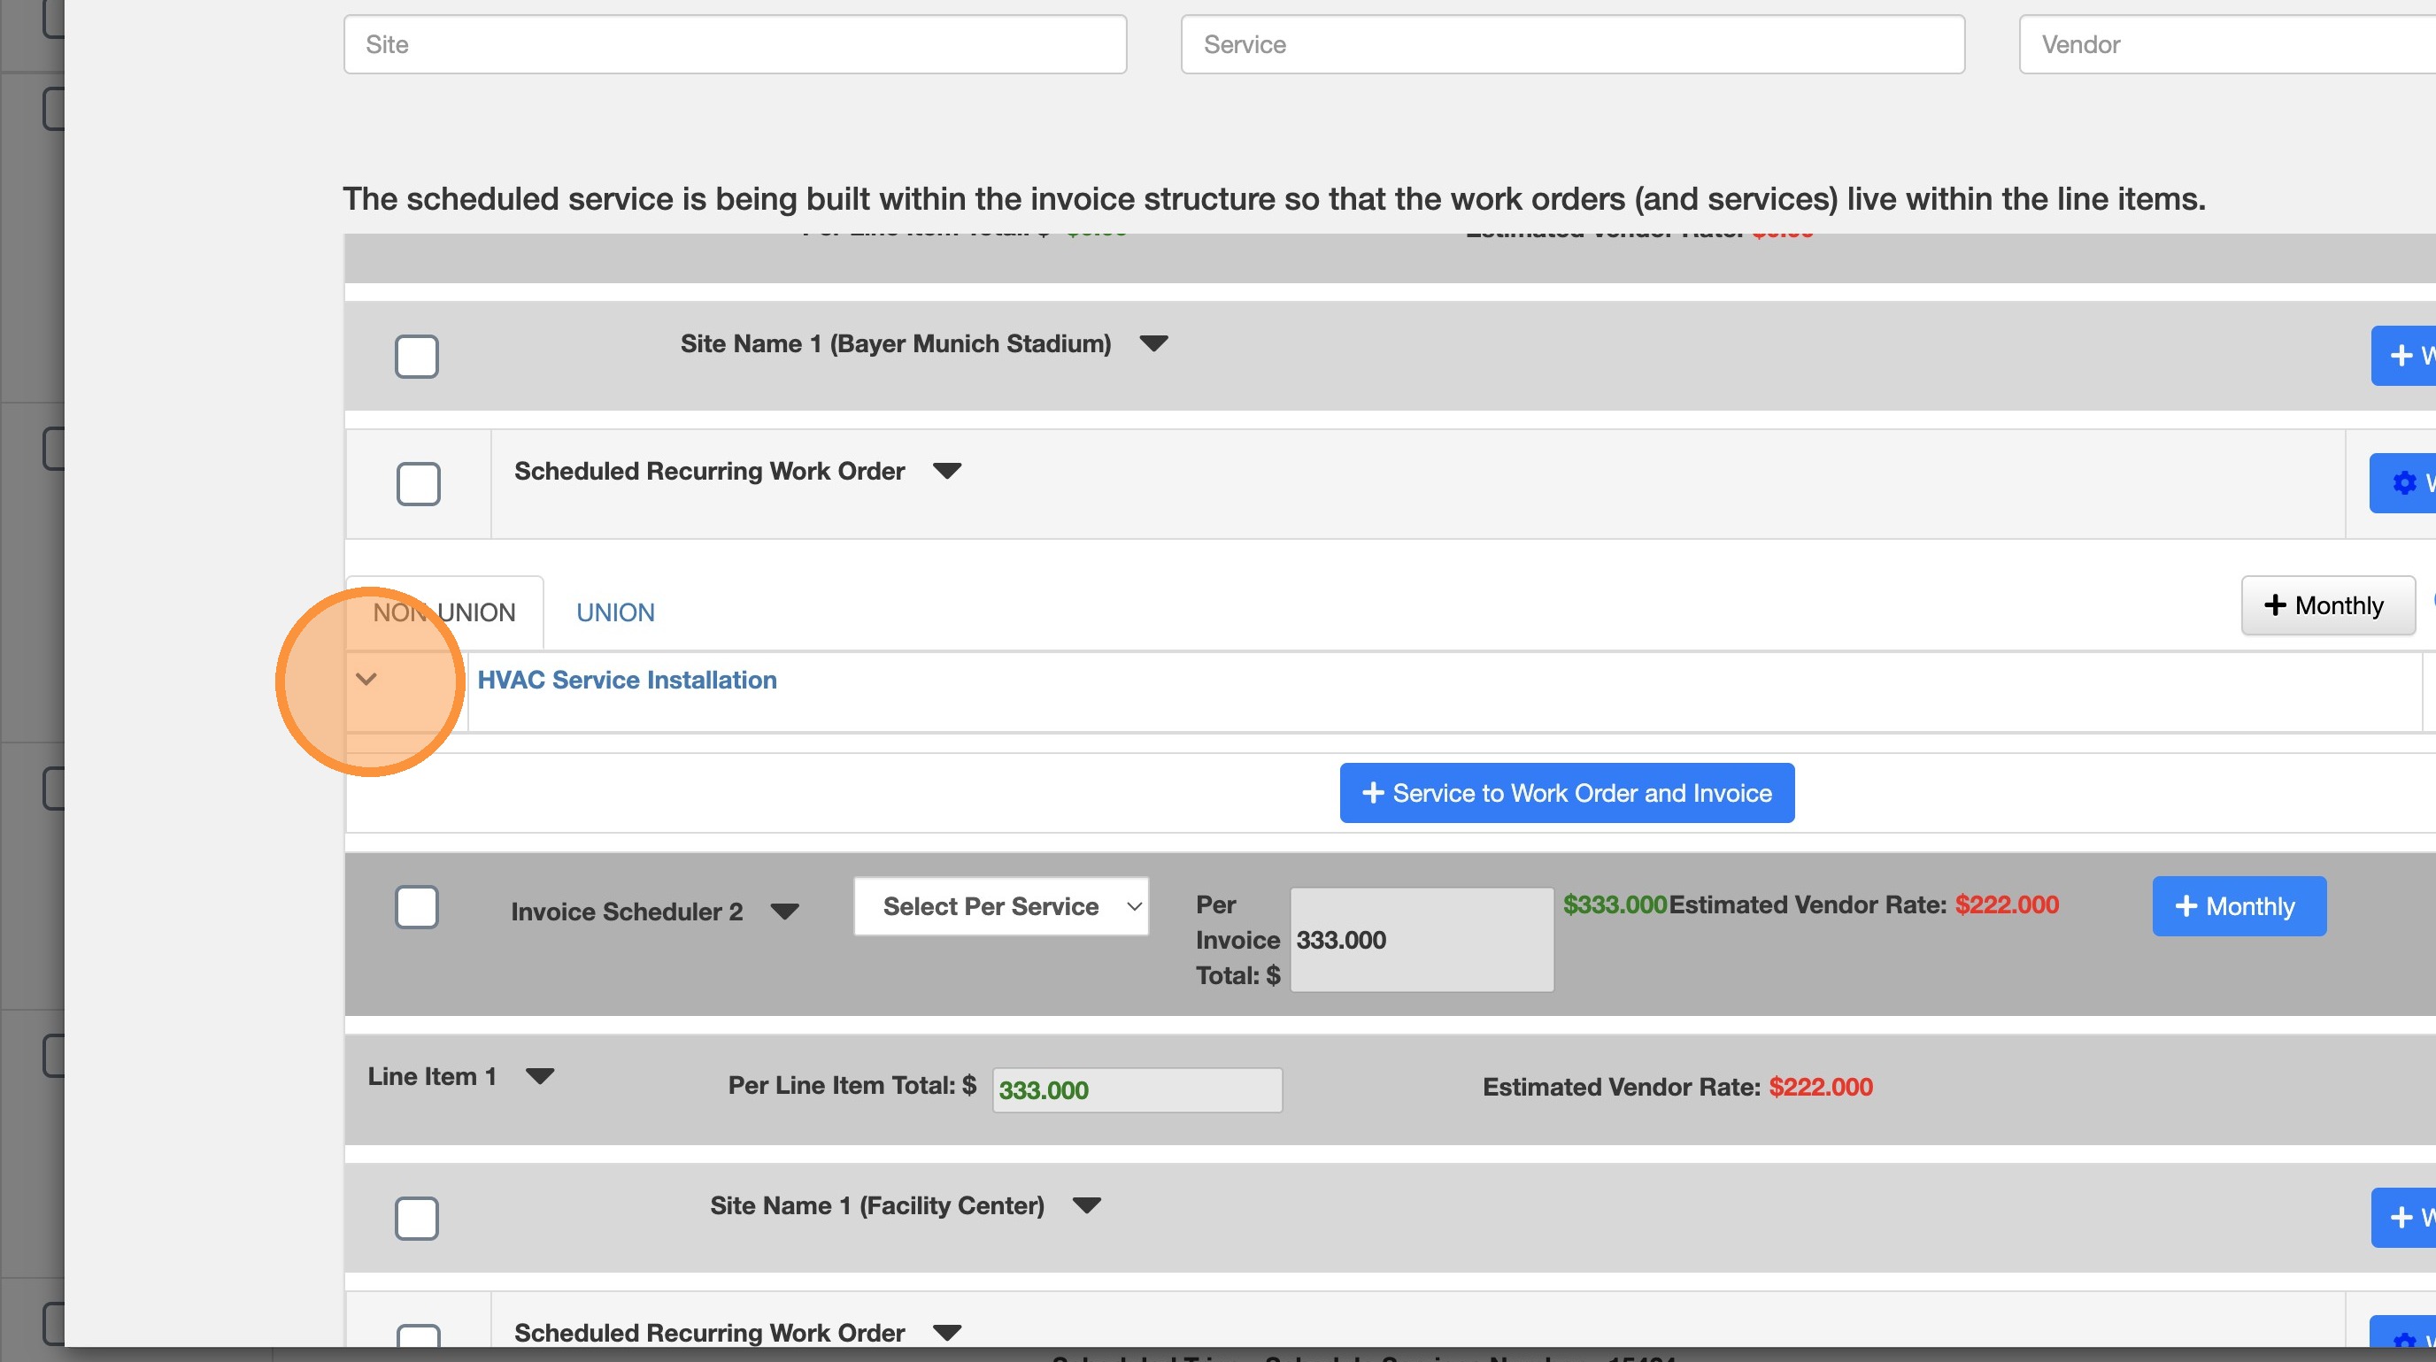2436x1362 pixels.
Task: Tick the first Scheduled Recurring Work Order checkbox
Action: (x=418, y=484)
